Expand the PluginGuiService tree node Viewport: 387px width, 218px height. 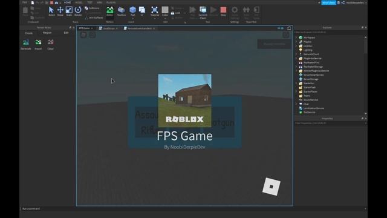tap(296, 58)
